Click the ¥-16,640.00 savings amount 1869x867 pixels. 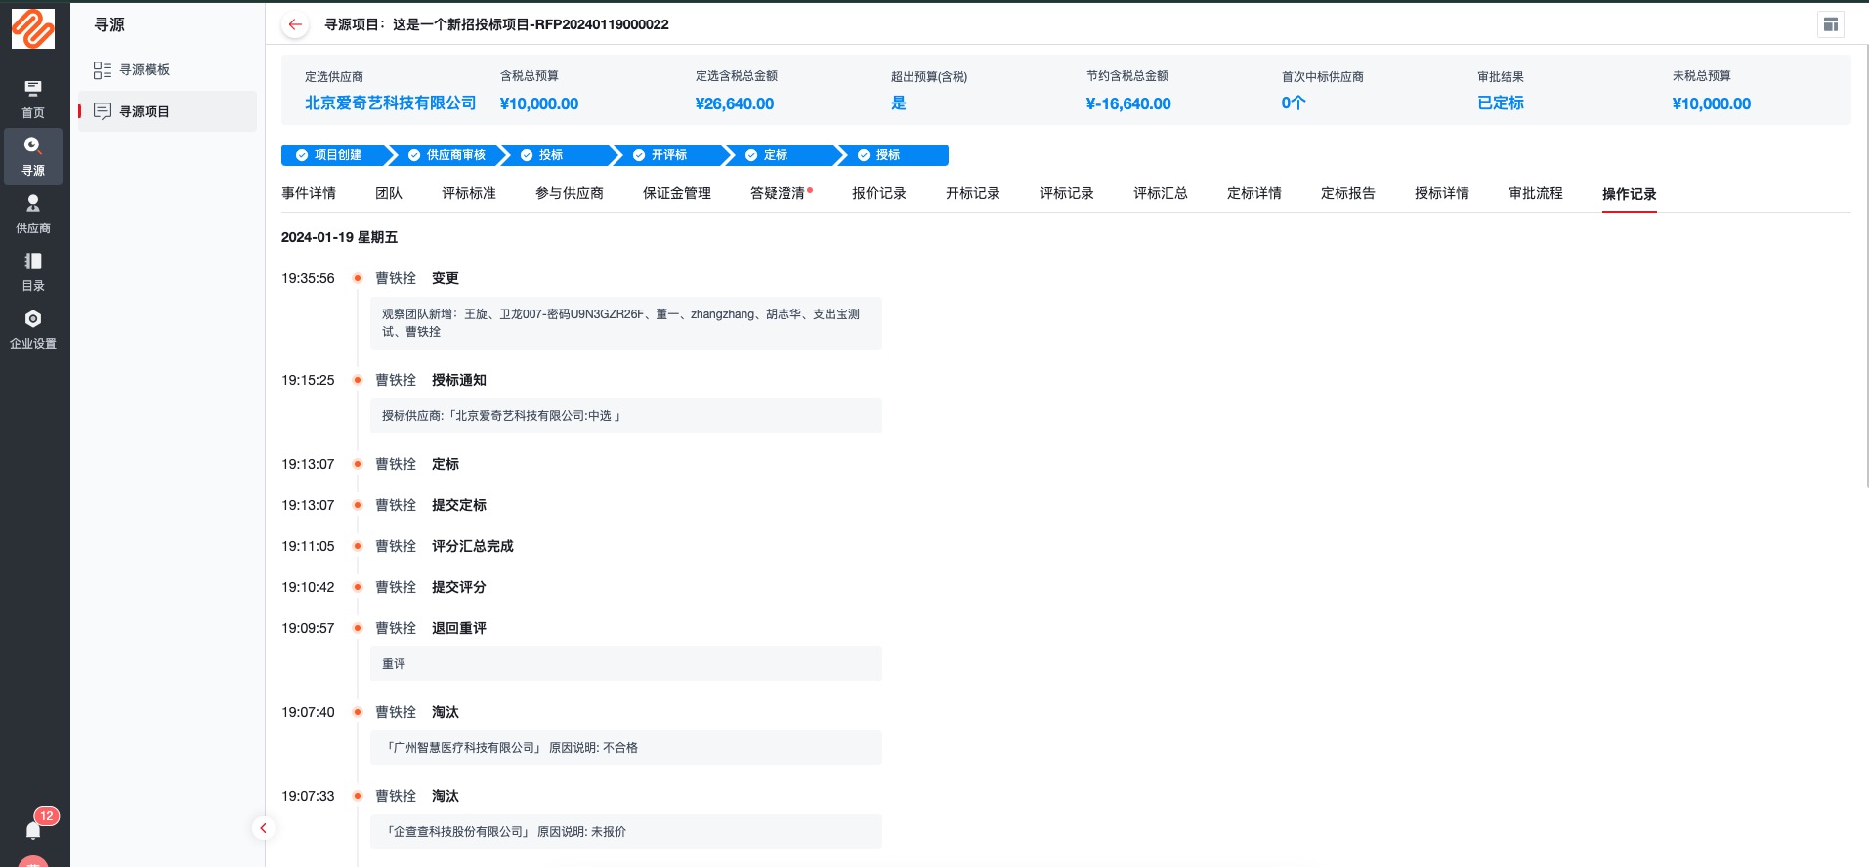[1128, 103]
